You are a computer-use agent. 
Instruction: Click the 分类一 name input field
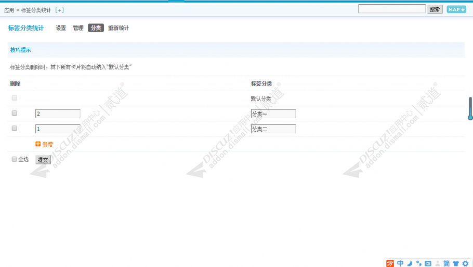(x=273, y=114)
